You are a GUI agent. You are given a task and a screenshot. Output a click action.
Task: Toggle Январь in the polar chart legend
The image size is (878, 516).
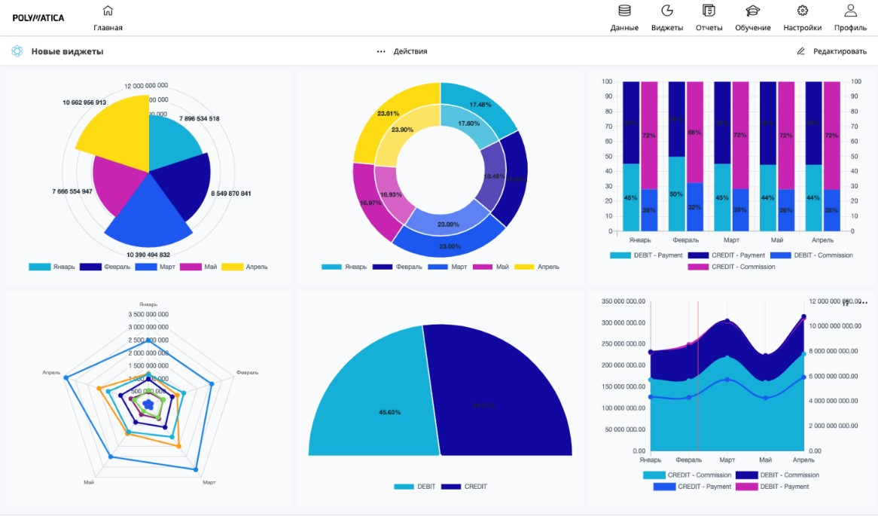51,267
